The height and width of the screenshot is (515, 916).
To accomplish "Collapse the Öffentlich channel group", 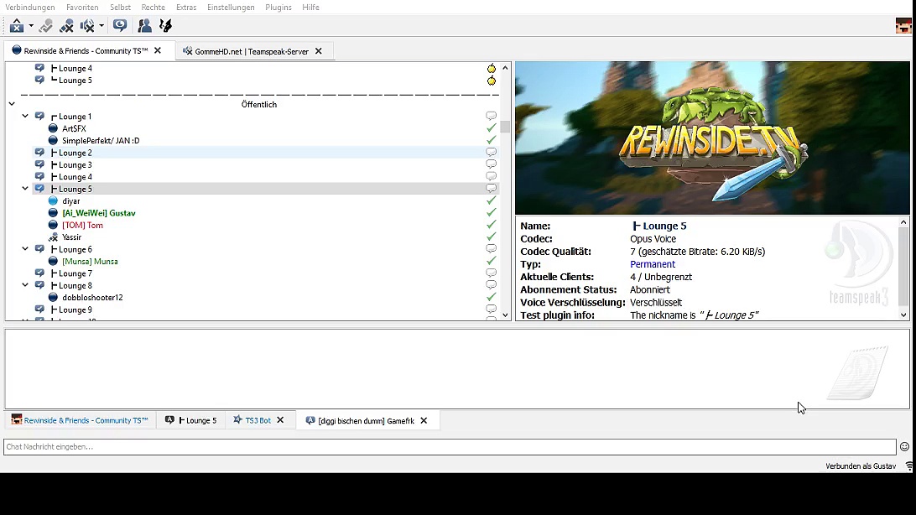I will click(12, 104).
